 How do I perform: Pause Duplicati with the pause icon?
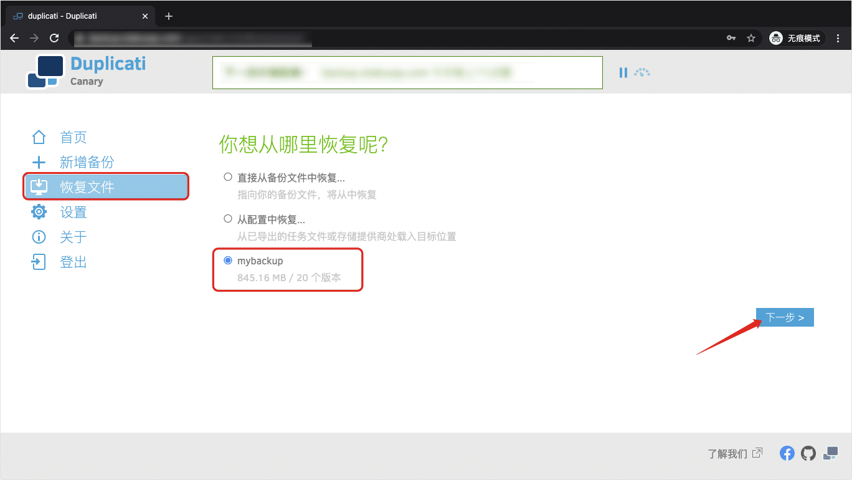click(x=623, y=73)
